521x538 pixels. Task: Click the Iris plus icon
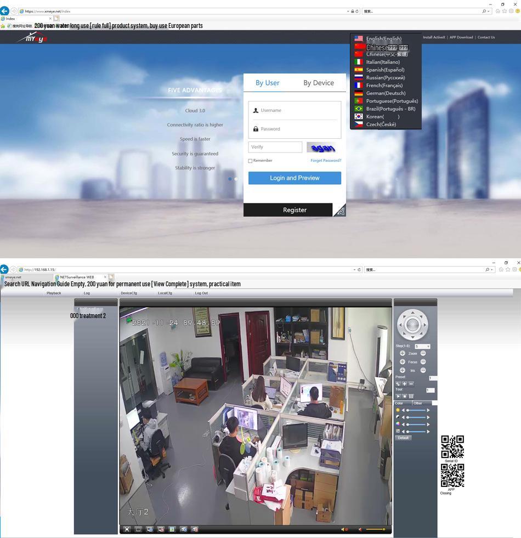402,370
